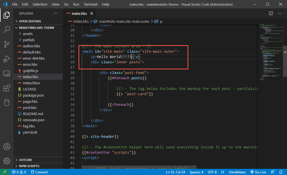Viewport: 287px width, 175px height.
Task: Open Explorer Views and More Actions ellipsis
Action: (55, 13)
